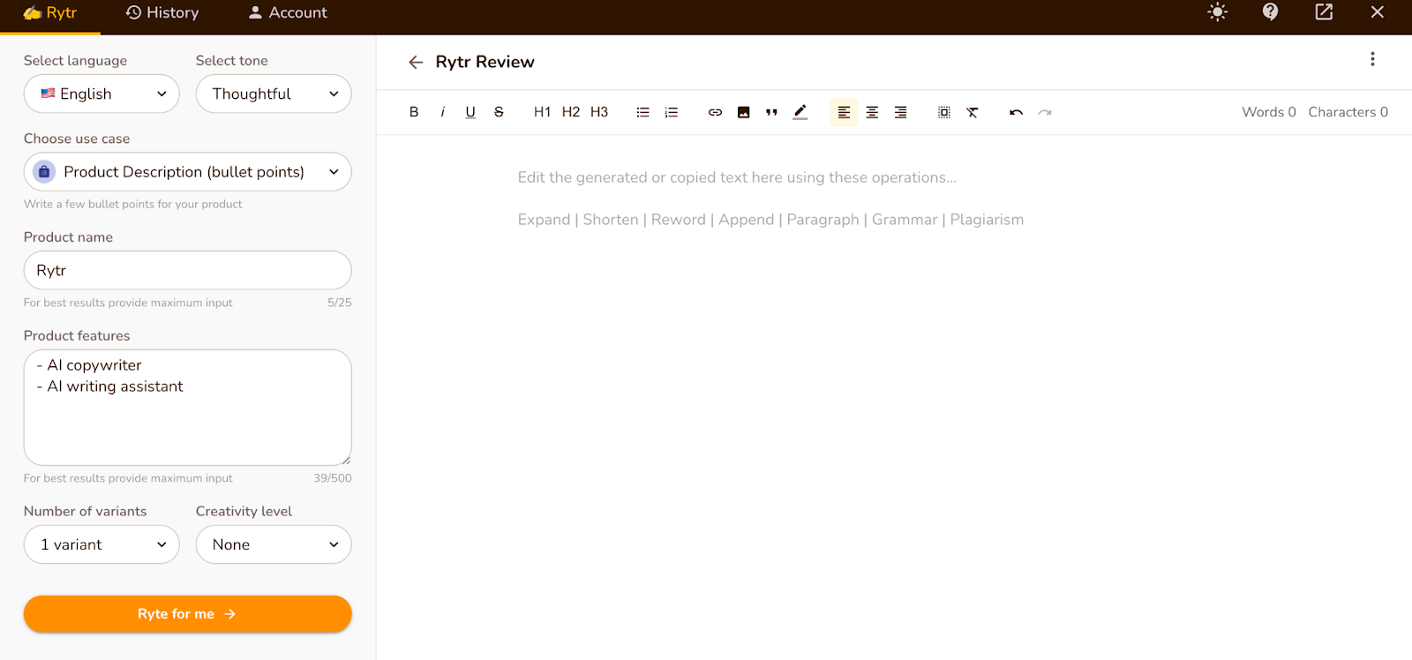Center align the text

pyautogui.click(x=872, y=112)
